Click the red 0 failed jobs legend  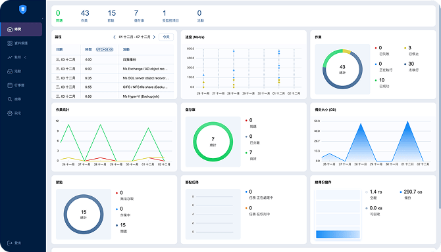382,51
